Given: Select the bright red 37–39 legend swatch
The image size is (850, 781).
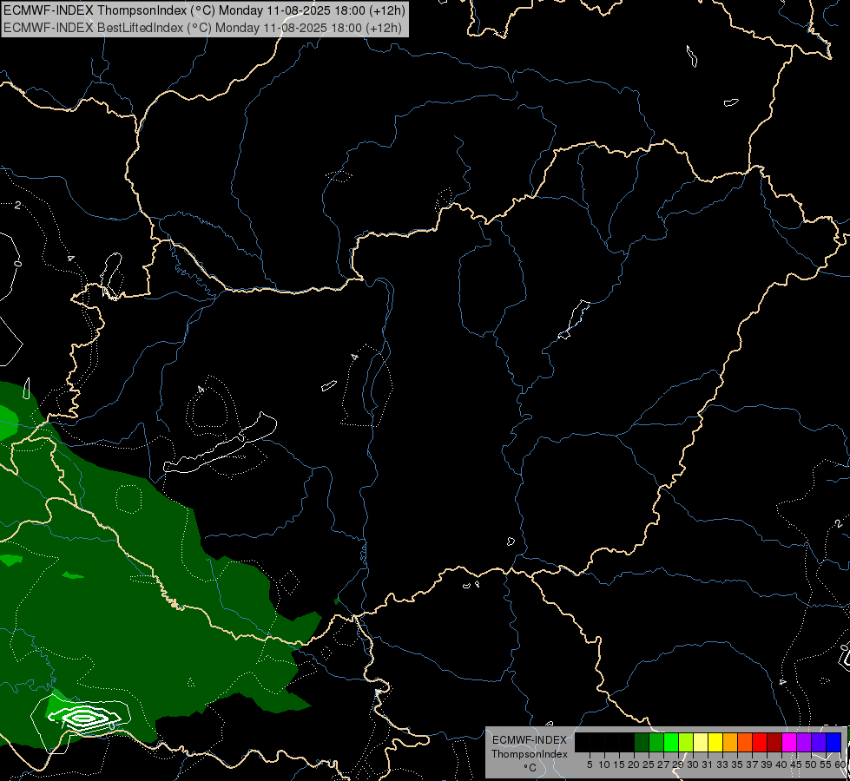Looking at the screenshot, I should 760,742.
